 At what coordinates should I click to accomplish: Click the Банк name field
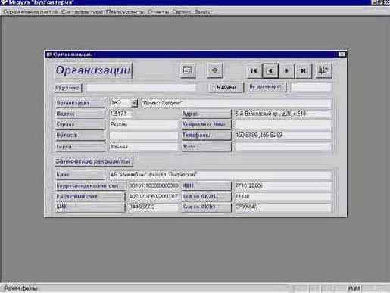click(x=220, y=175)
